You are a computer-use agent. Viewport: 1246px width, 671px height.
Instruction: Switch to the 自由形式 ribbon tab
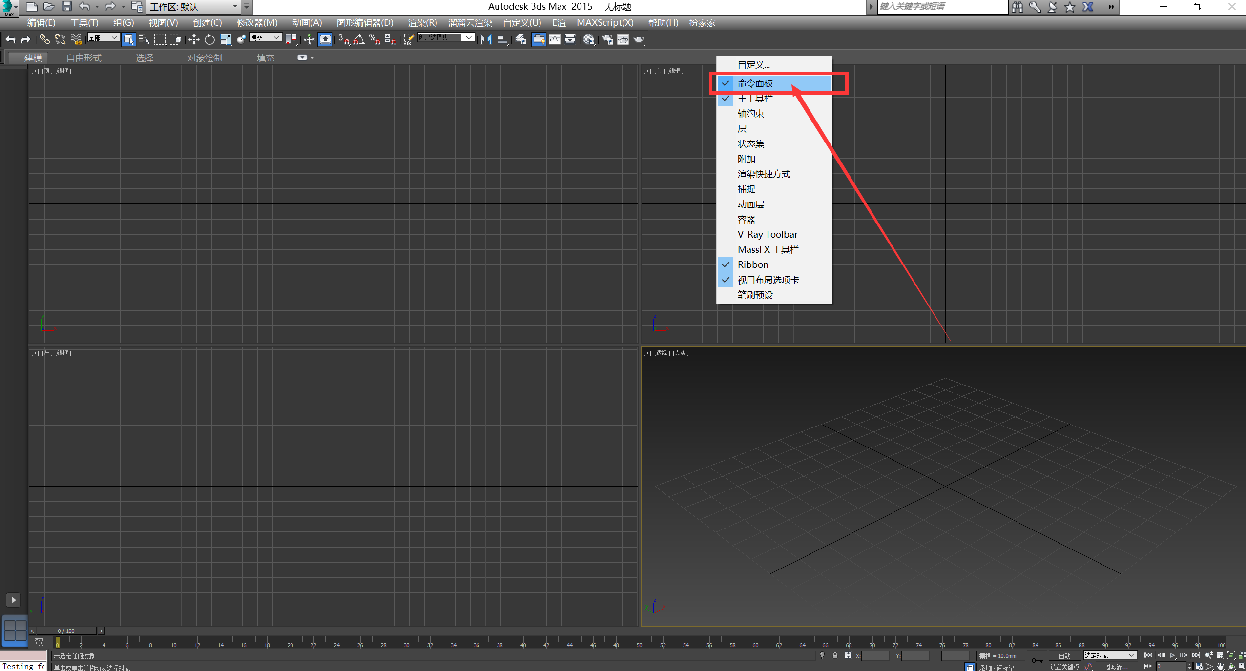coord(84,58)
